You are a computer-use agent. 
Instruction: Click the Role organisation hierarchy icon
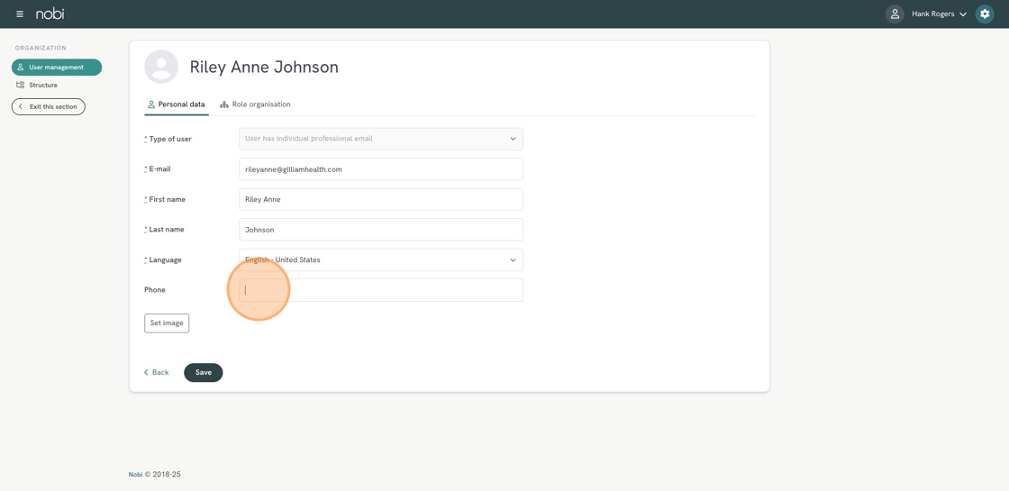coord(224,105)
